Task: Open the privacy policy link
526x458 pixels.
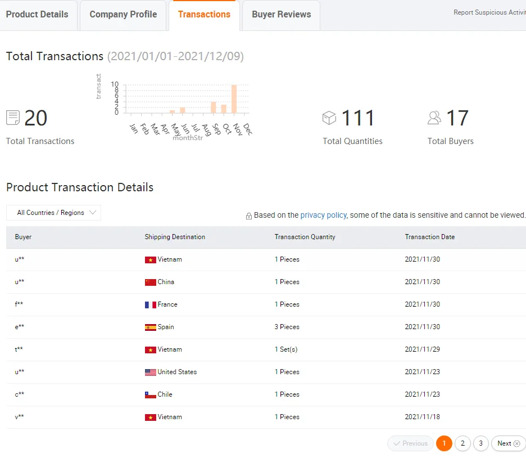Action: click(x=323, y=215)
